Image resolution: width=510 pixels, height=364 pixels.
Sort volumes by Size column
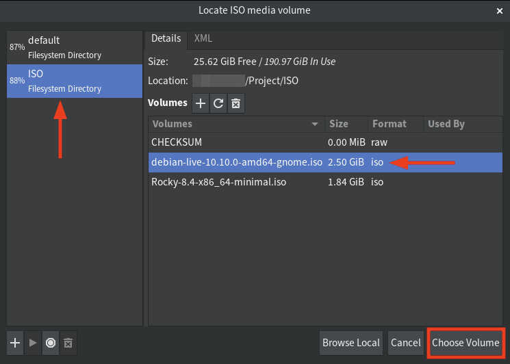(346, 124)
